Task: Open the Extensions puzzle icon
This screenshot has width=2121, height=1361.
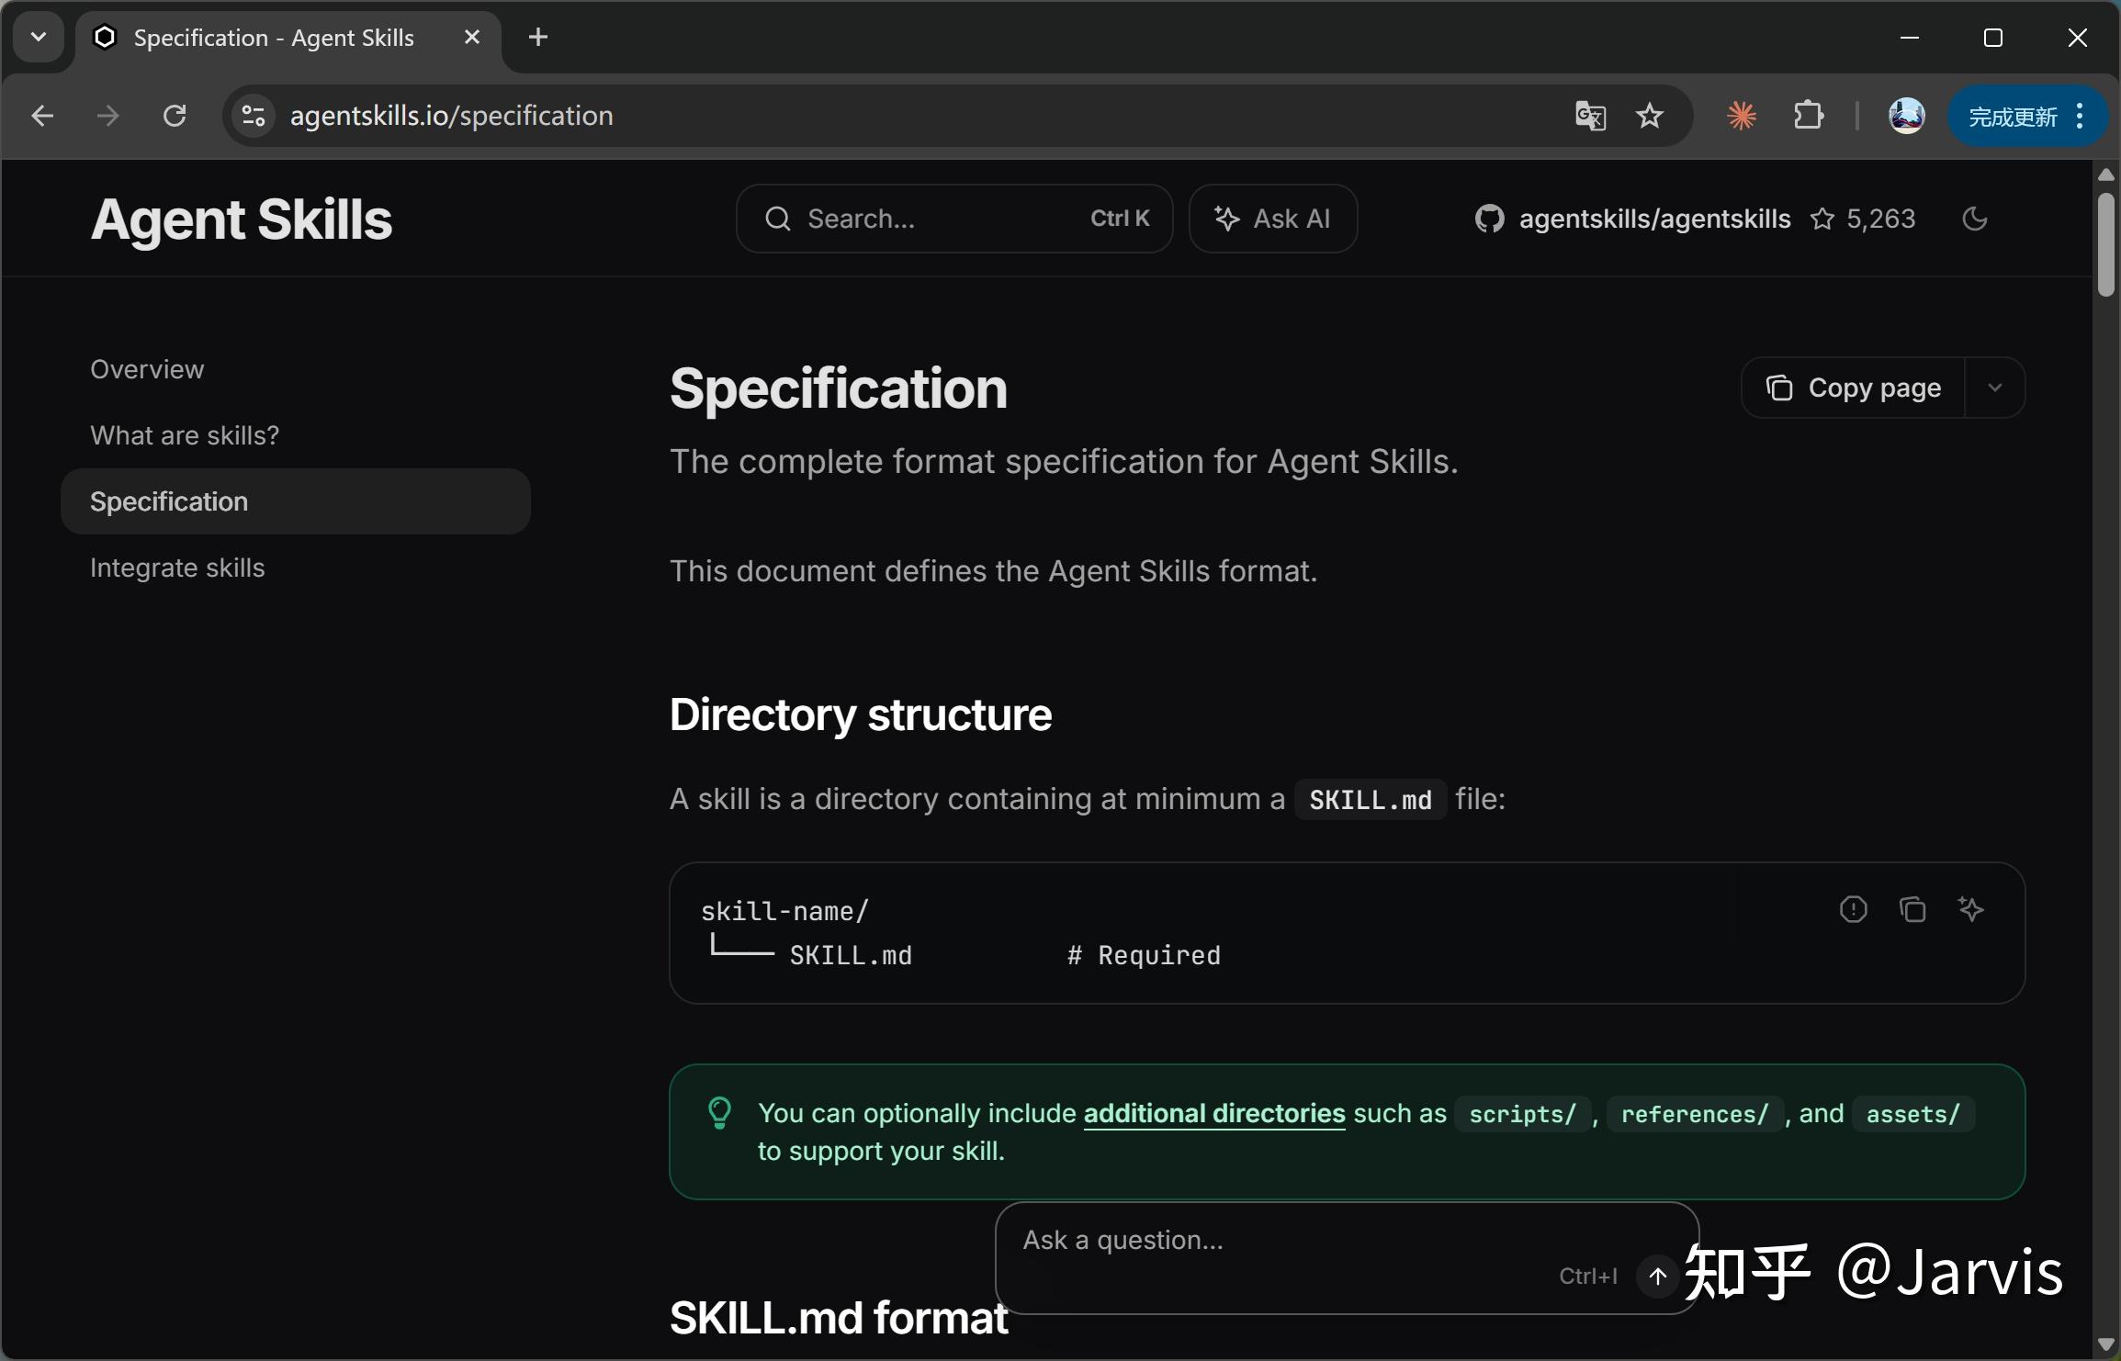Action: tap(1809, 116)
